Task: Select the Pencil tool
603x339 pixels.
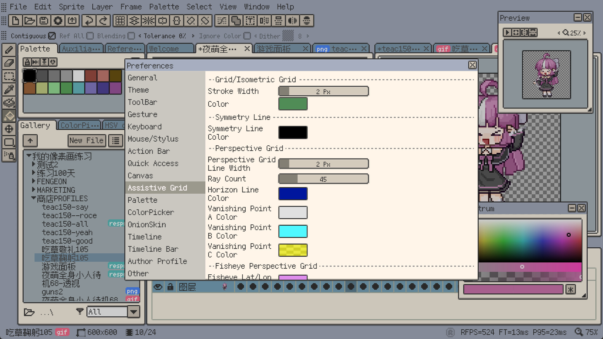Action: tap(9, 50)
